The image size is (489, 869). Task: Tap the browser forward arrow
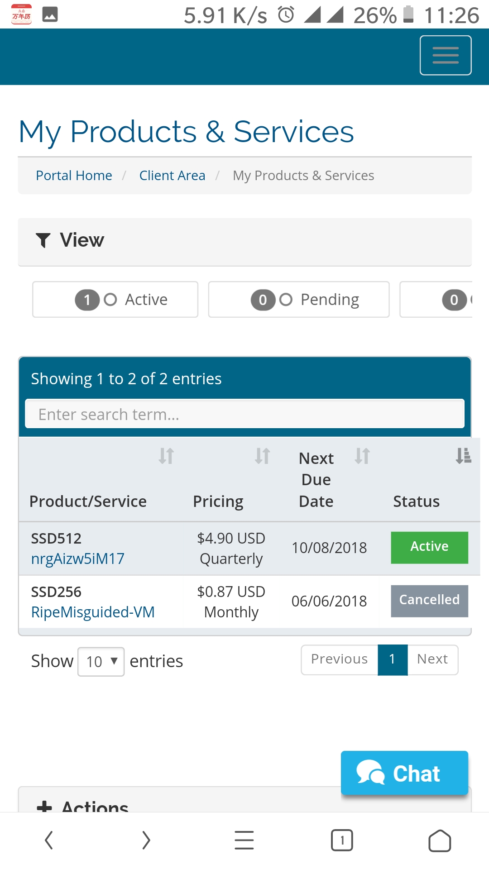point(146,840)
